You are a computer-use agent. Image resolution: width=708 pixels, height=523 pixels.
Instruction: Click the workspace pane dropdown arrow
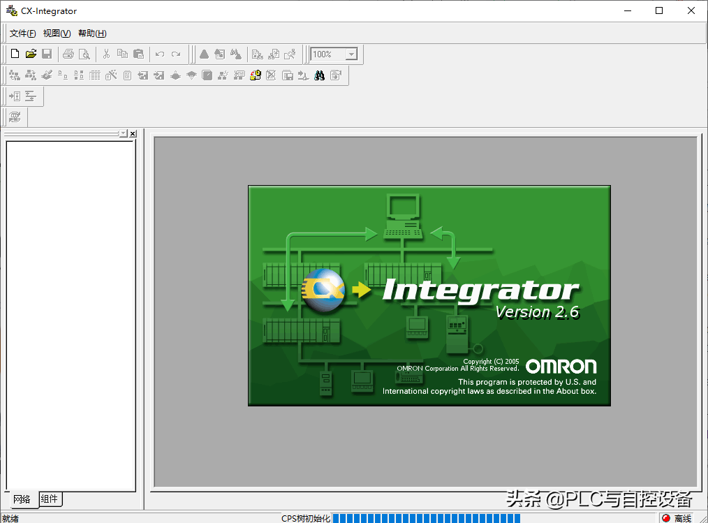coord(123,133)
